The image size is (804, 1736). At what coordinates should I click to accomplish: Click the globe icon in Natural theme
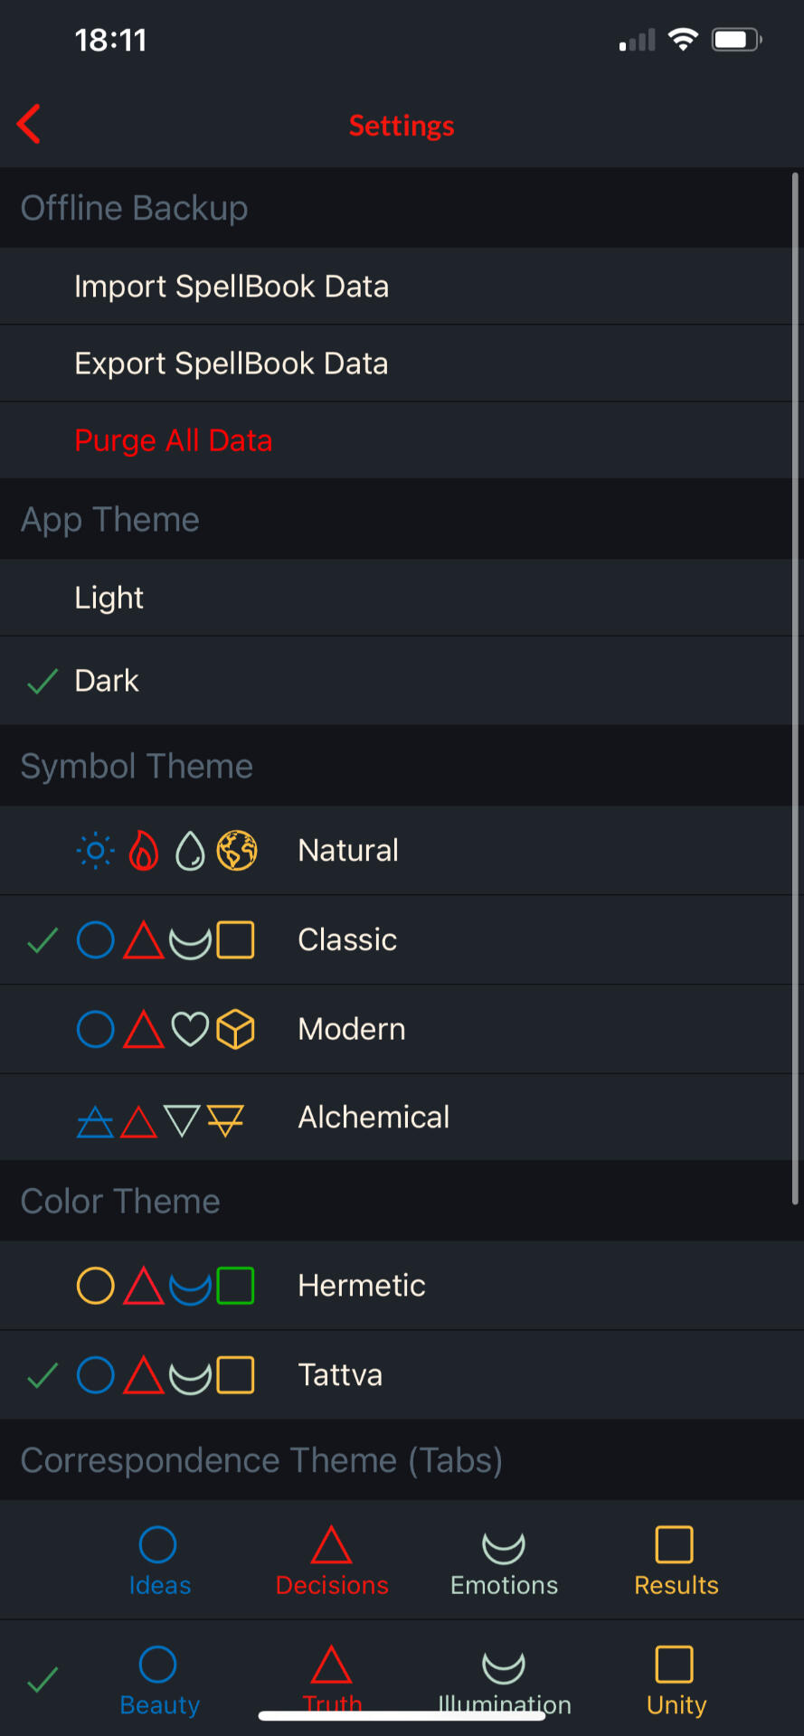point(237,851)
